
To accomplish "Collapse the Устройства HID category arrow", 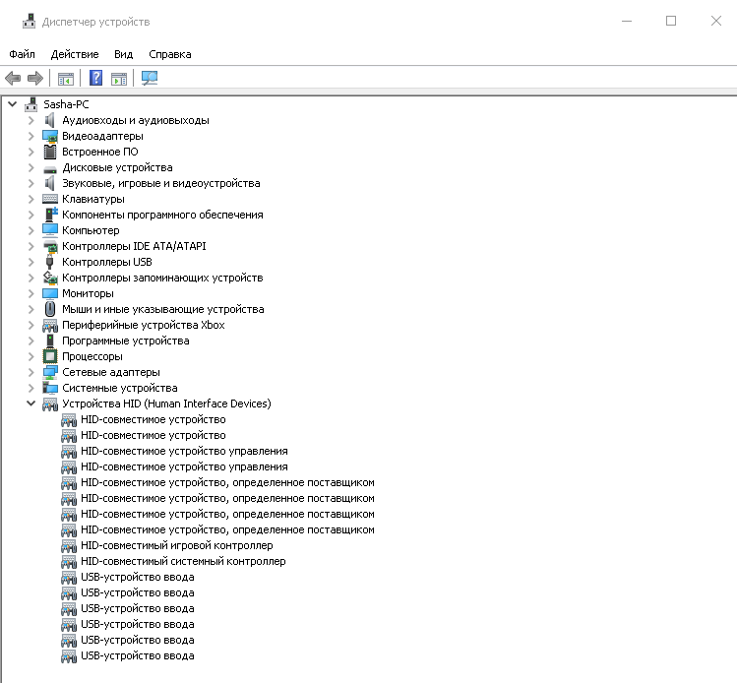I will pyautogui.click(x=31, y=404).
